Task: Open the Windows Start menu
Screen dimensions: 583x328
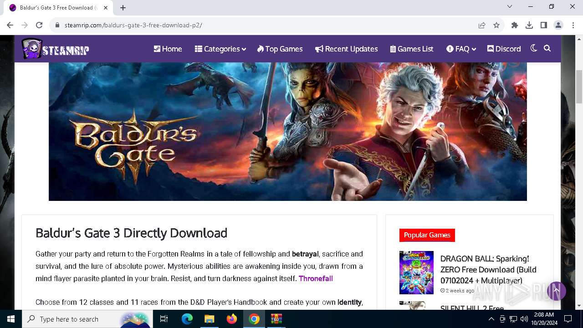Action: coord(11,319)
